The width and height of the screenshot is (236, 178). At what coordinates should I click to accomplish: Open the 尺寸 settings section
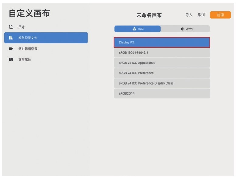click(46, 27)
